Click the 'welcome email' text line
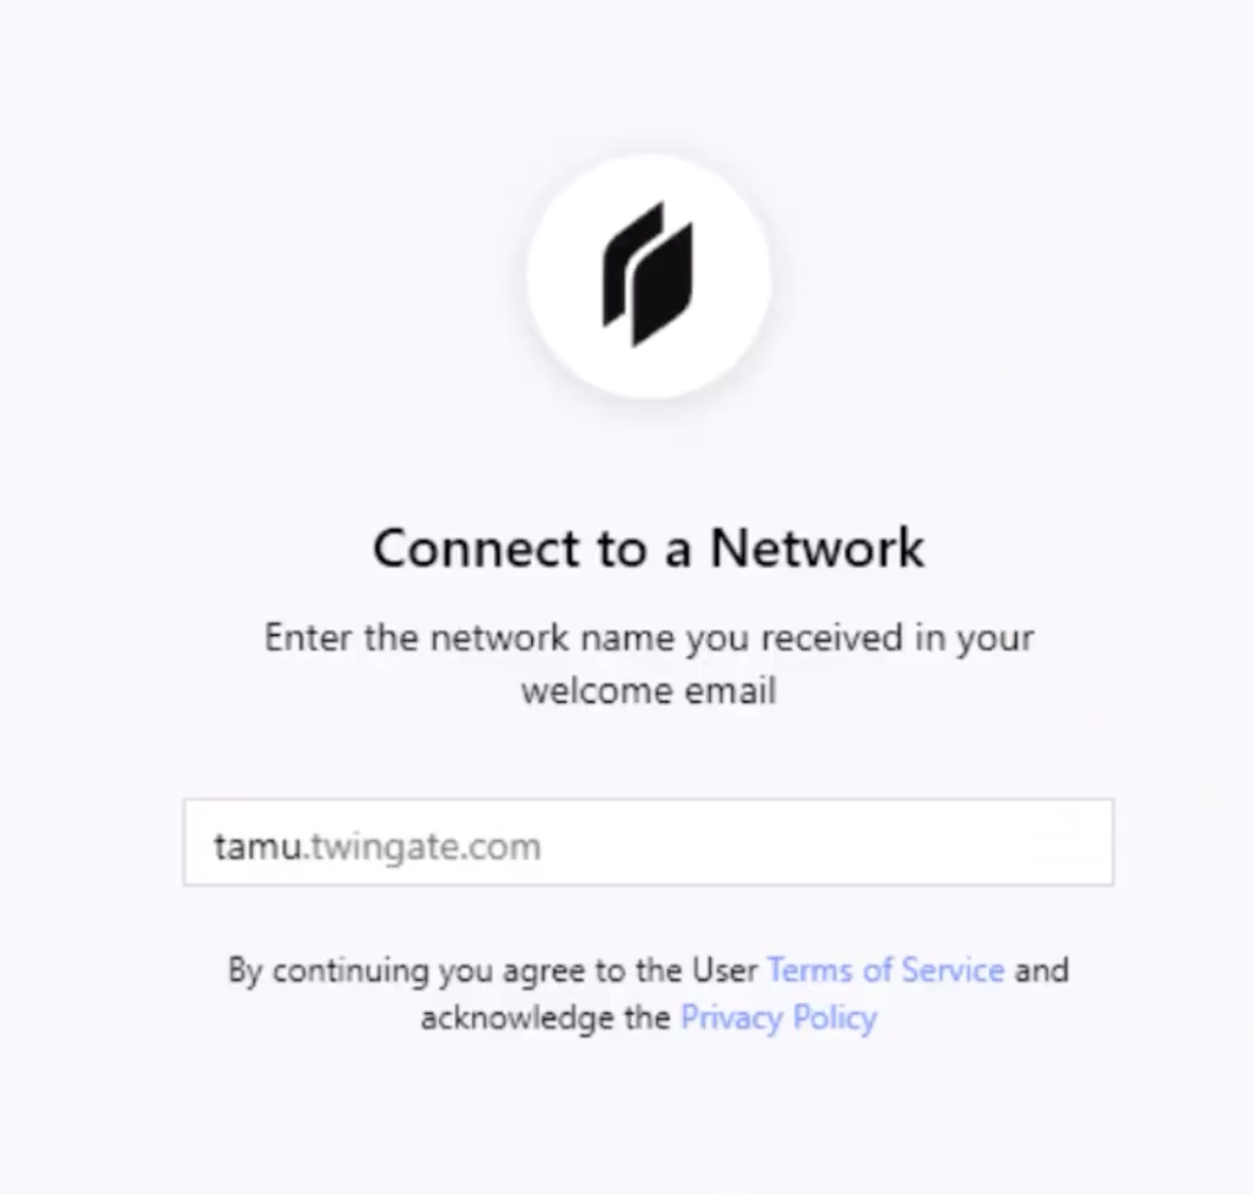The width and height of the screenshot is (1254, 1195). click(x=649, y=691)
